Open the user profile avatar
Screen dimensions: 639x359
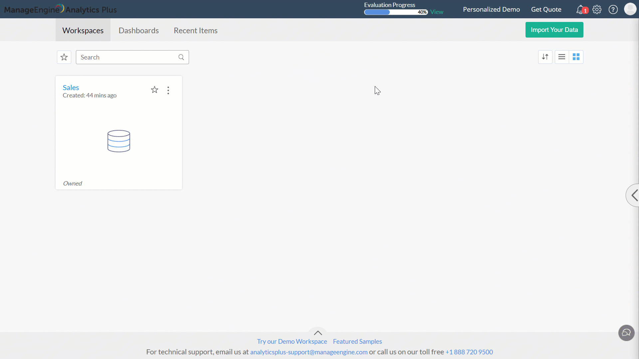(630, 9)
